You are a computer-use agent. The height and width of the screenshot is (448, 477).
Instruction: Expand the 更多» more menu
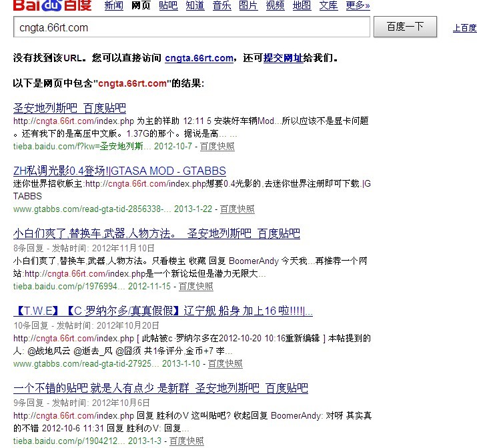358,5
